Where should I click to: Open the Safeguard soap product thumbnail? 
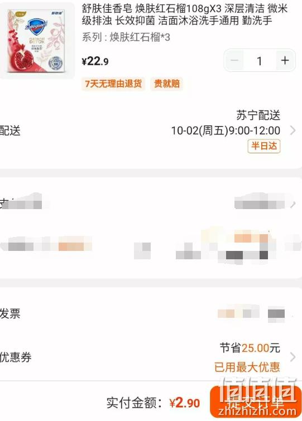click(37, 41)
